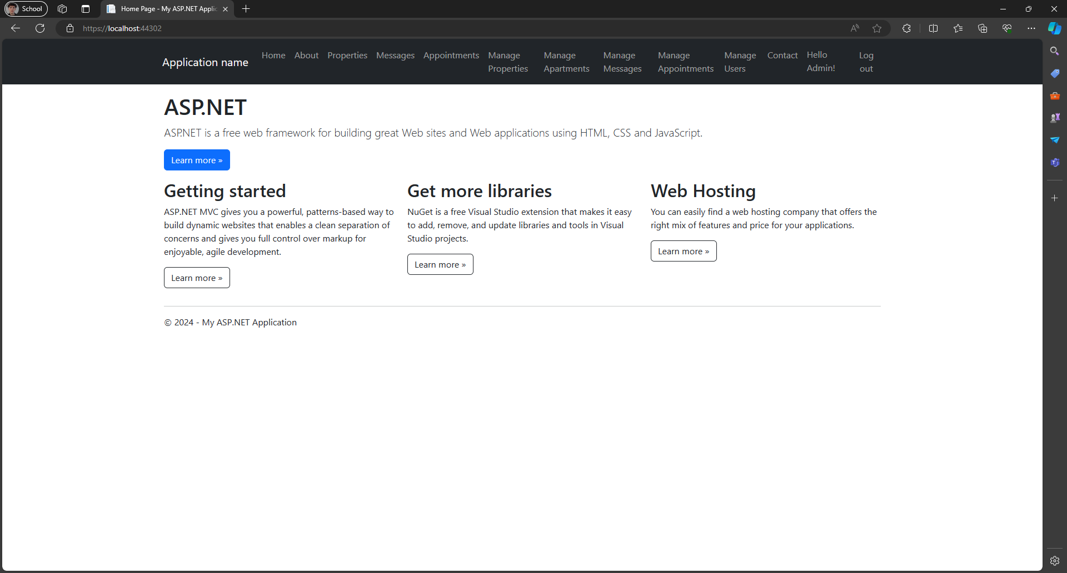Open Browser essentials heart icon
The height and width of the screenshot is (573, 1067).
[1007, 28]
